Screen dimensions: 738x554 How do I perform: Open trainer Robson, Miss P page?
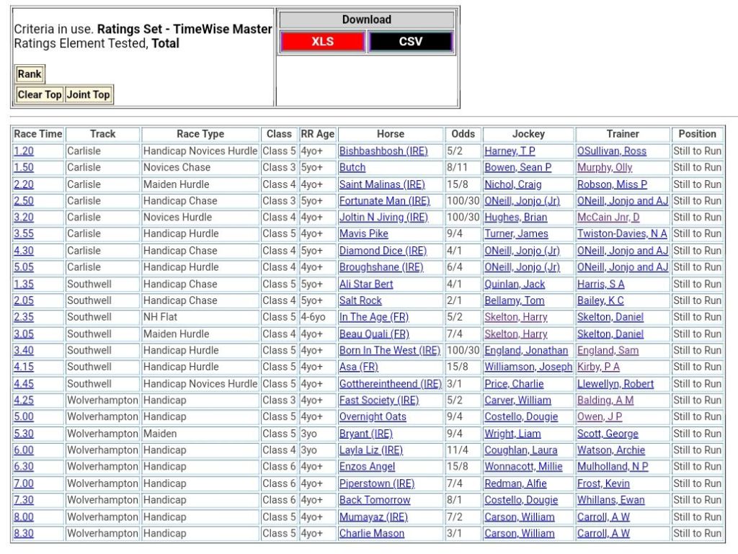click(x=612, y=184)
